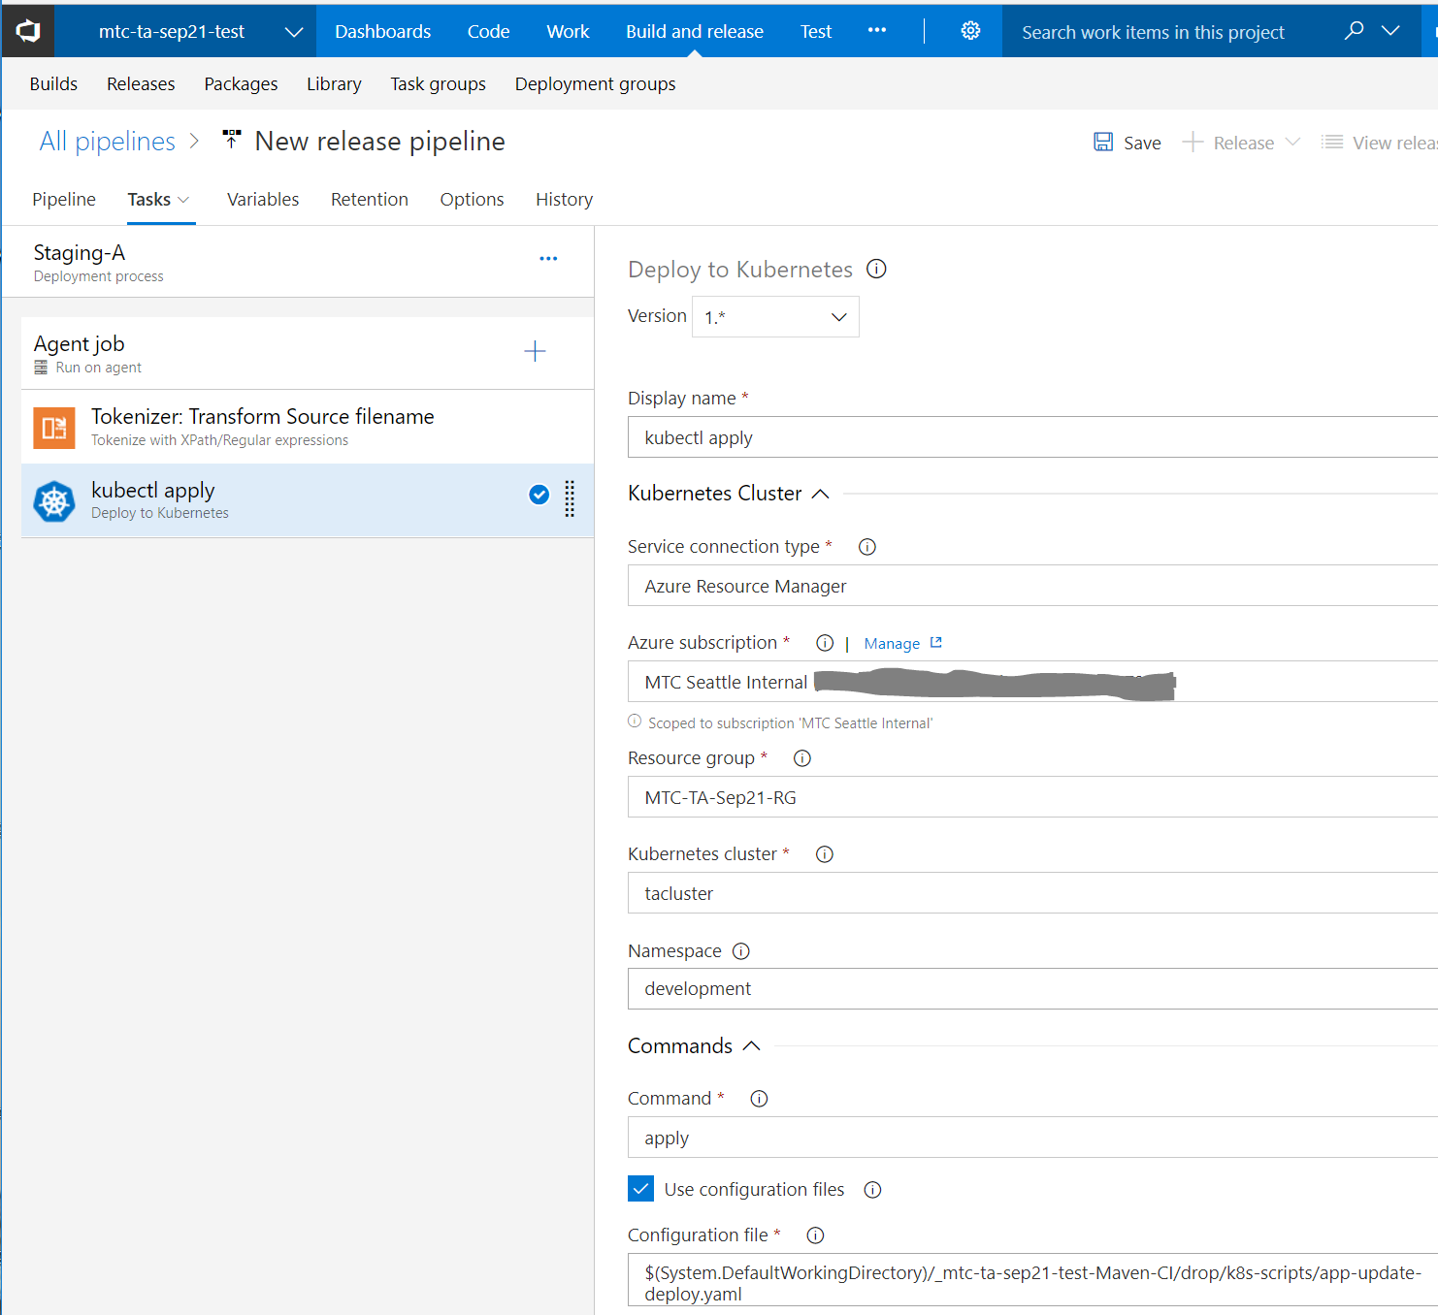The image size is (1438, 1315).
Task: Add a task to Agent job with plus
Action: 535,351
